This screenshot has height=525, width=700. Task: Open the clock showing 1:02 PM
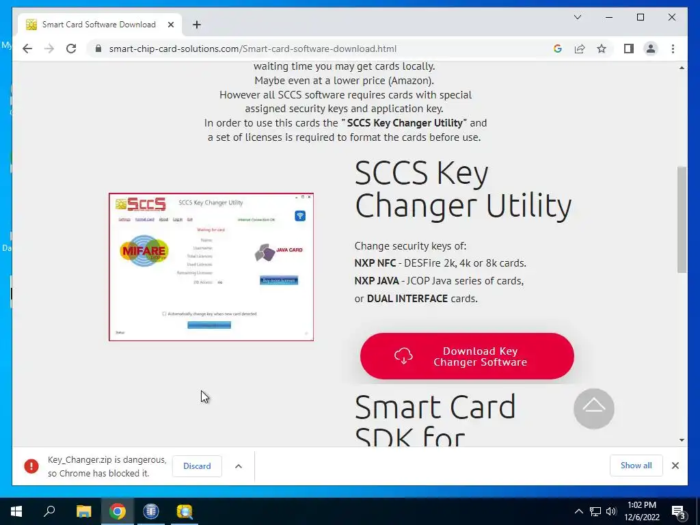pyautogui.click(x=641, y=511)
